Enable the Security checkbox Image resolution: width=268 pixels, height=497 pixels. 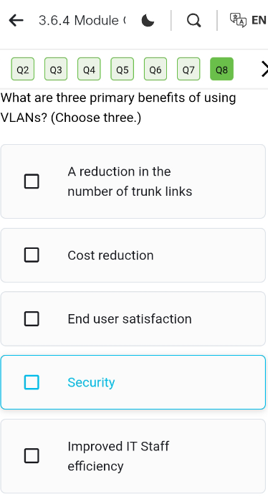tap(32, 382)
